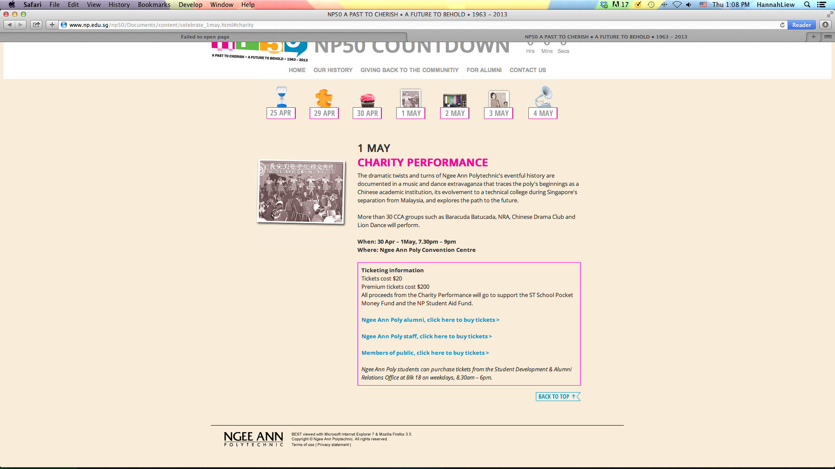Screen dimensions: 835x469
Task: Click the volume icon in menu bar
Action: pyautogui.click(x=689, y=5)
